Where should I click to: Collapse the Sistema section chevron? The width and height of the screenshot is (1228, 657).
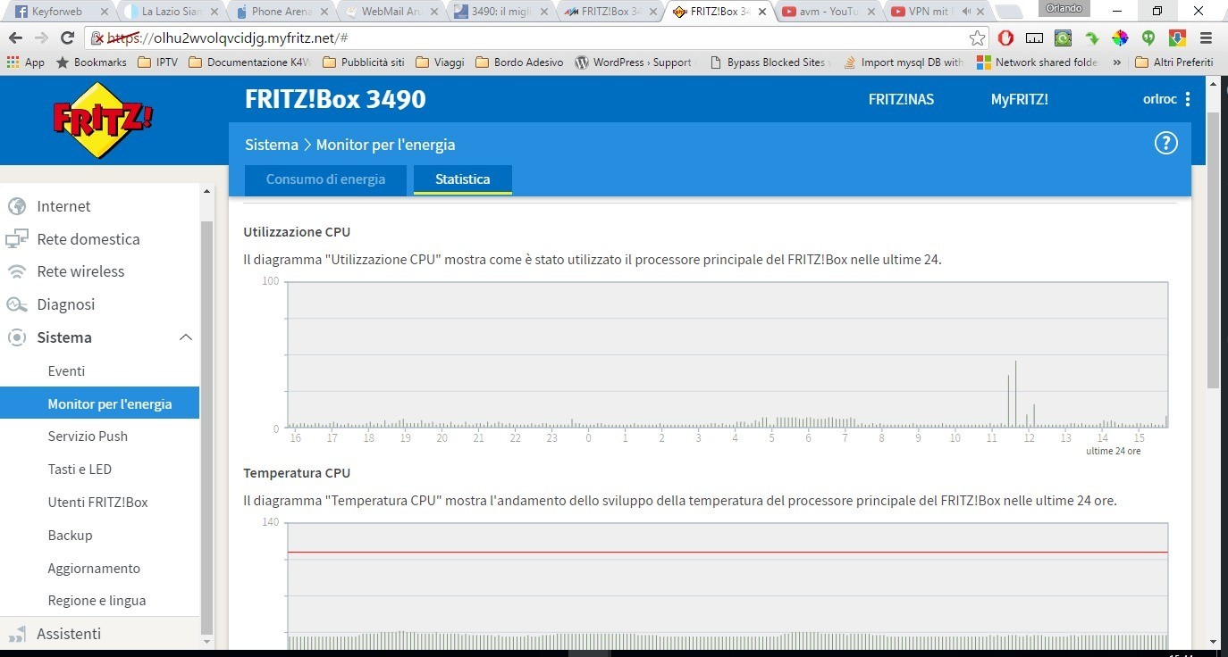tap(186, 337)
